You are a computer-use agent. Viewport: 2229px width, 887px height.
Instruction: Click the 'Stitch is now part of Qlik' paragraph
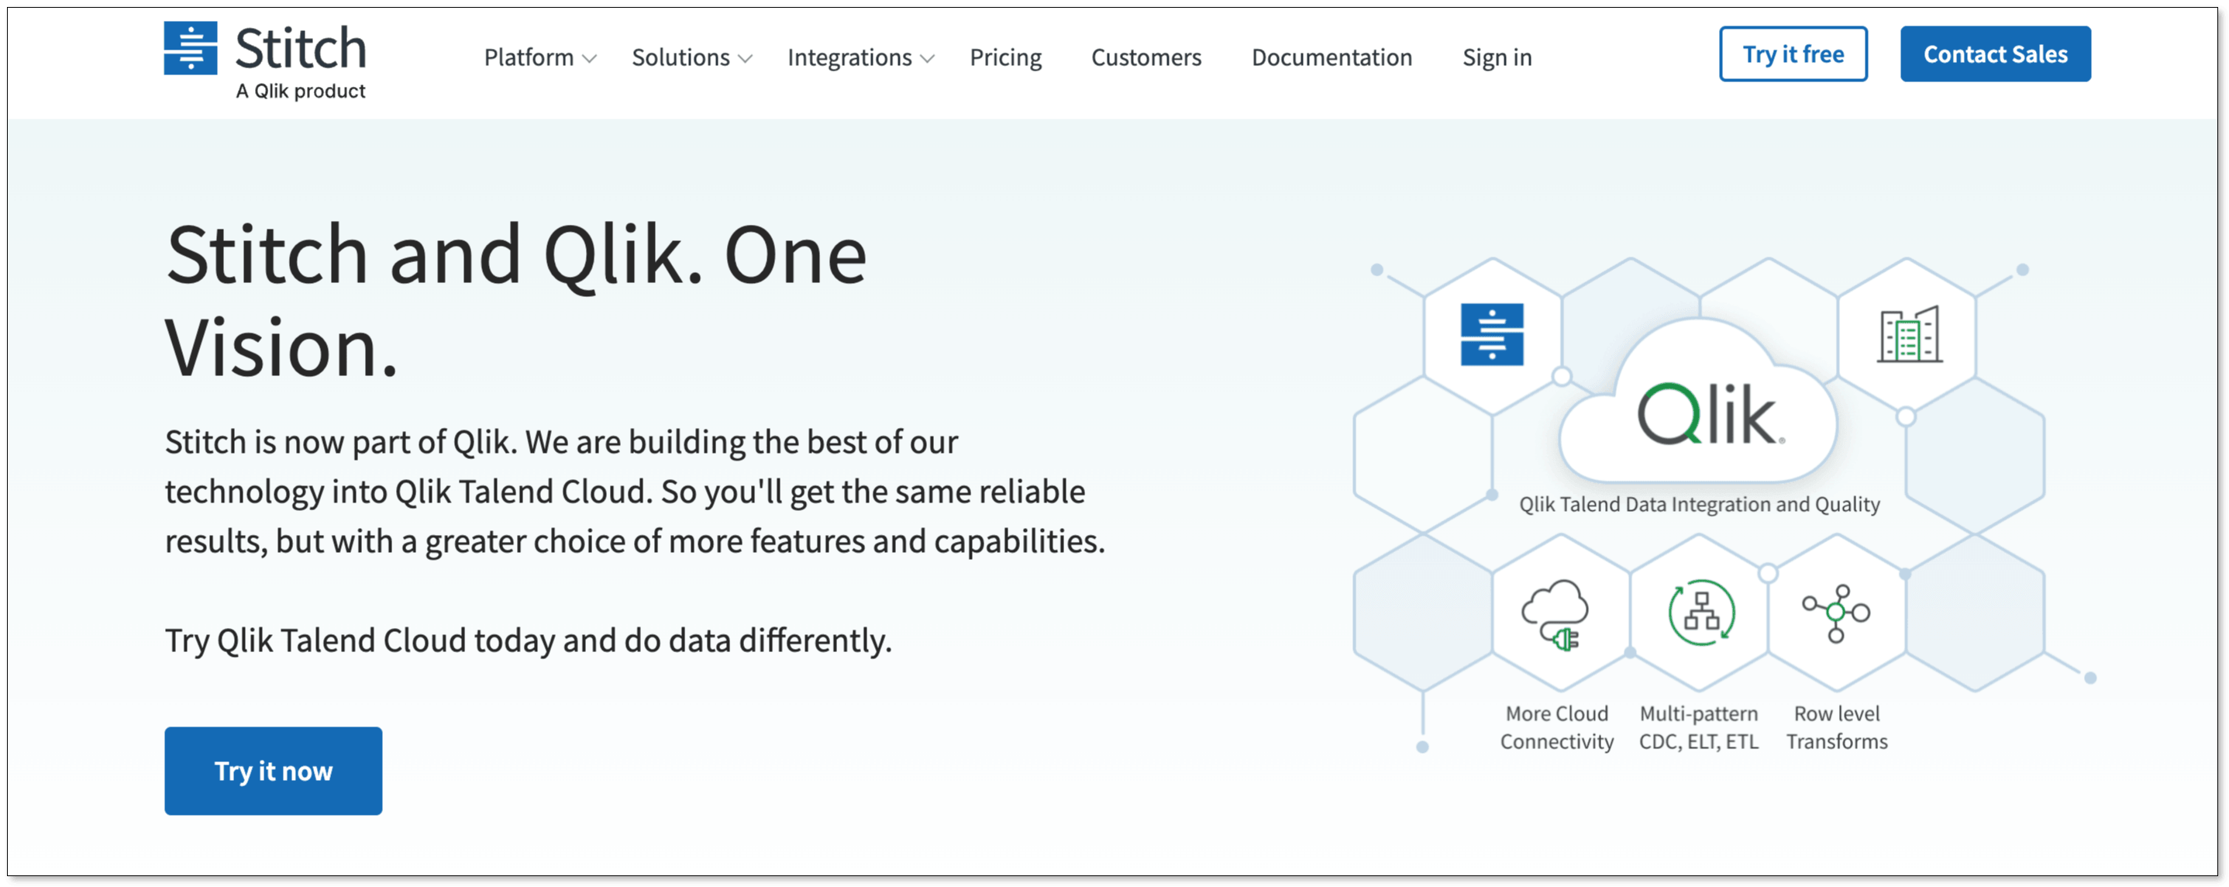coord(635,492)
